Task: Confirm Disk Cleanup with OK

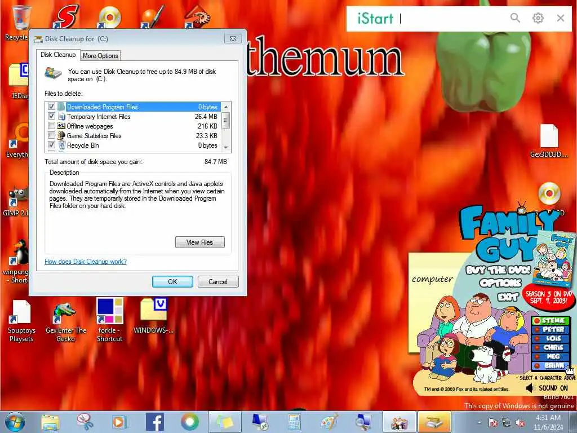Action: tap(172, 282)
